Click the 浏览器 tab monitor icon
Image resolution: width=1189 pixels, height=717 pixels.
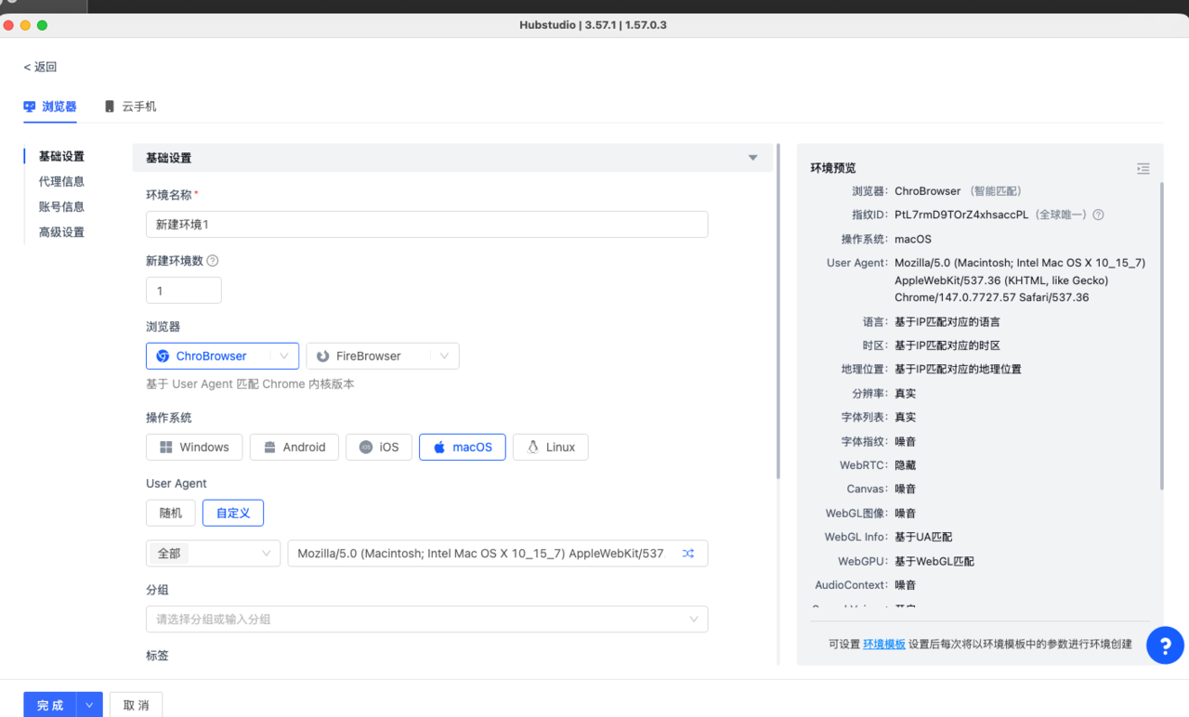coord(30,107)
